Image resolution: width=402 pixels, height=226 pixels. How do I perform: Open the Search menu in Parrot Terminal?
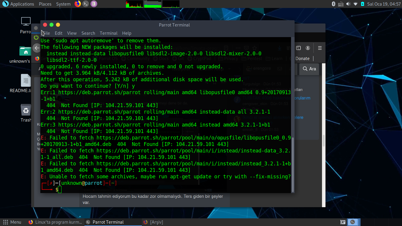coord(88,33)
